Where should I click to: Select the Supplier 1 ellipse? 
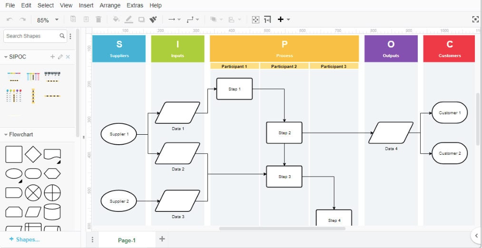(118, 134)
